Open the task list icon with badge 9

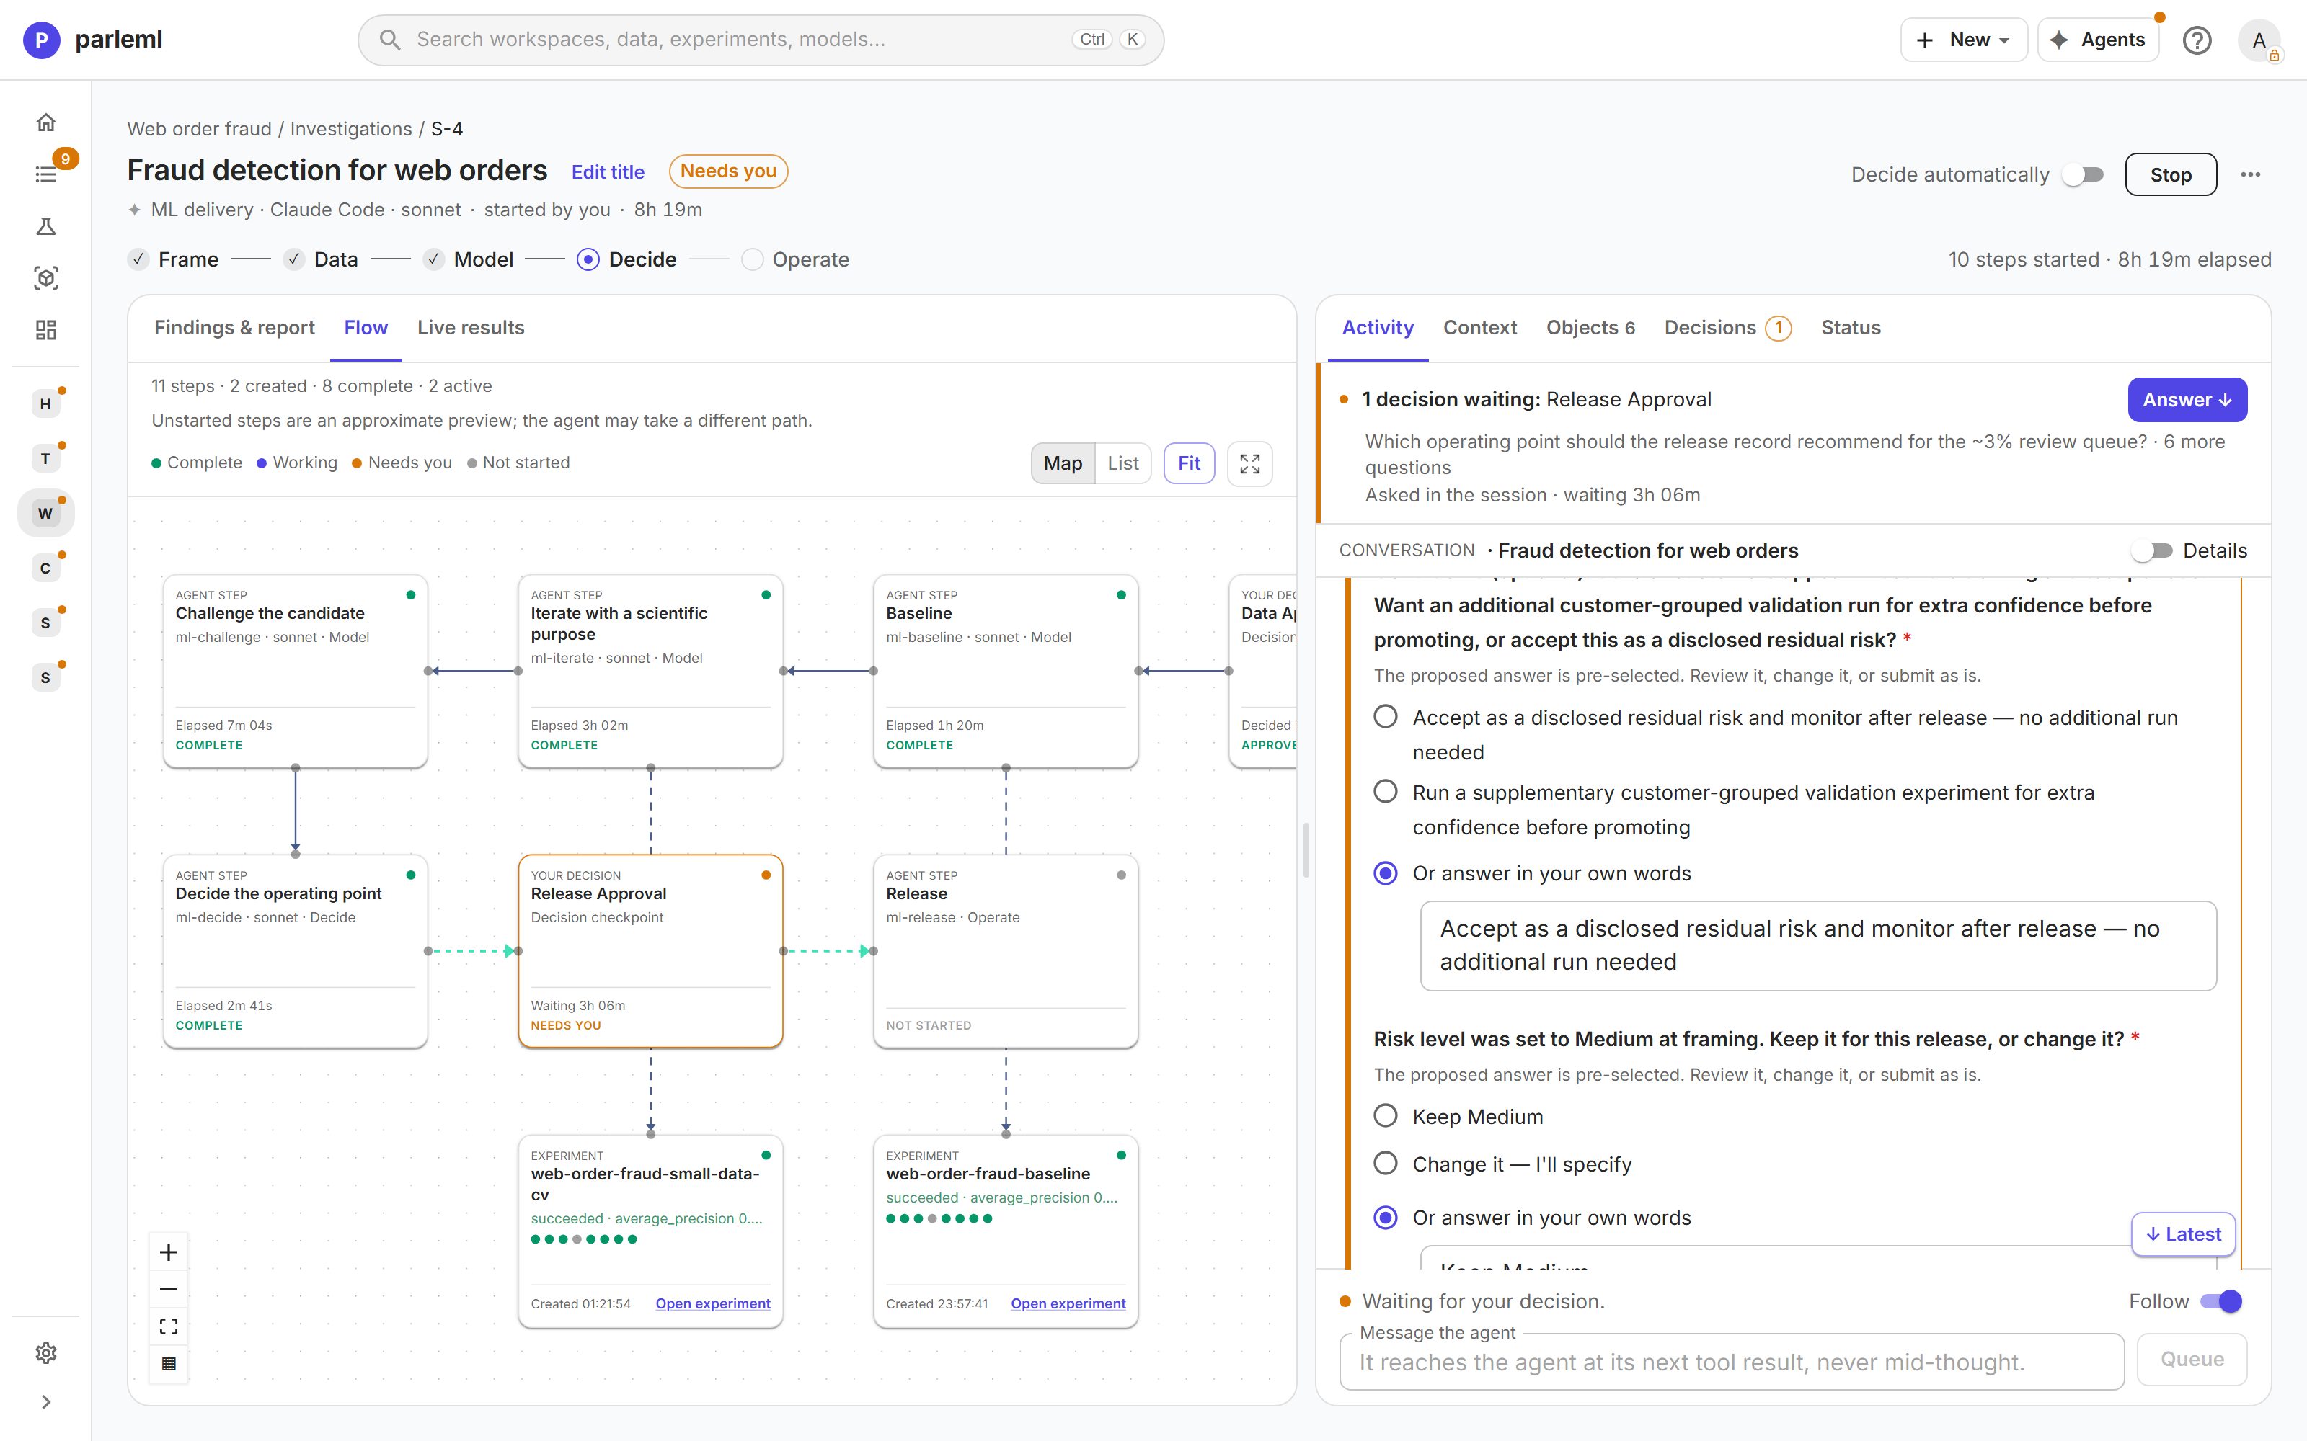coord(45,174)
